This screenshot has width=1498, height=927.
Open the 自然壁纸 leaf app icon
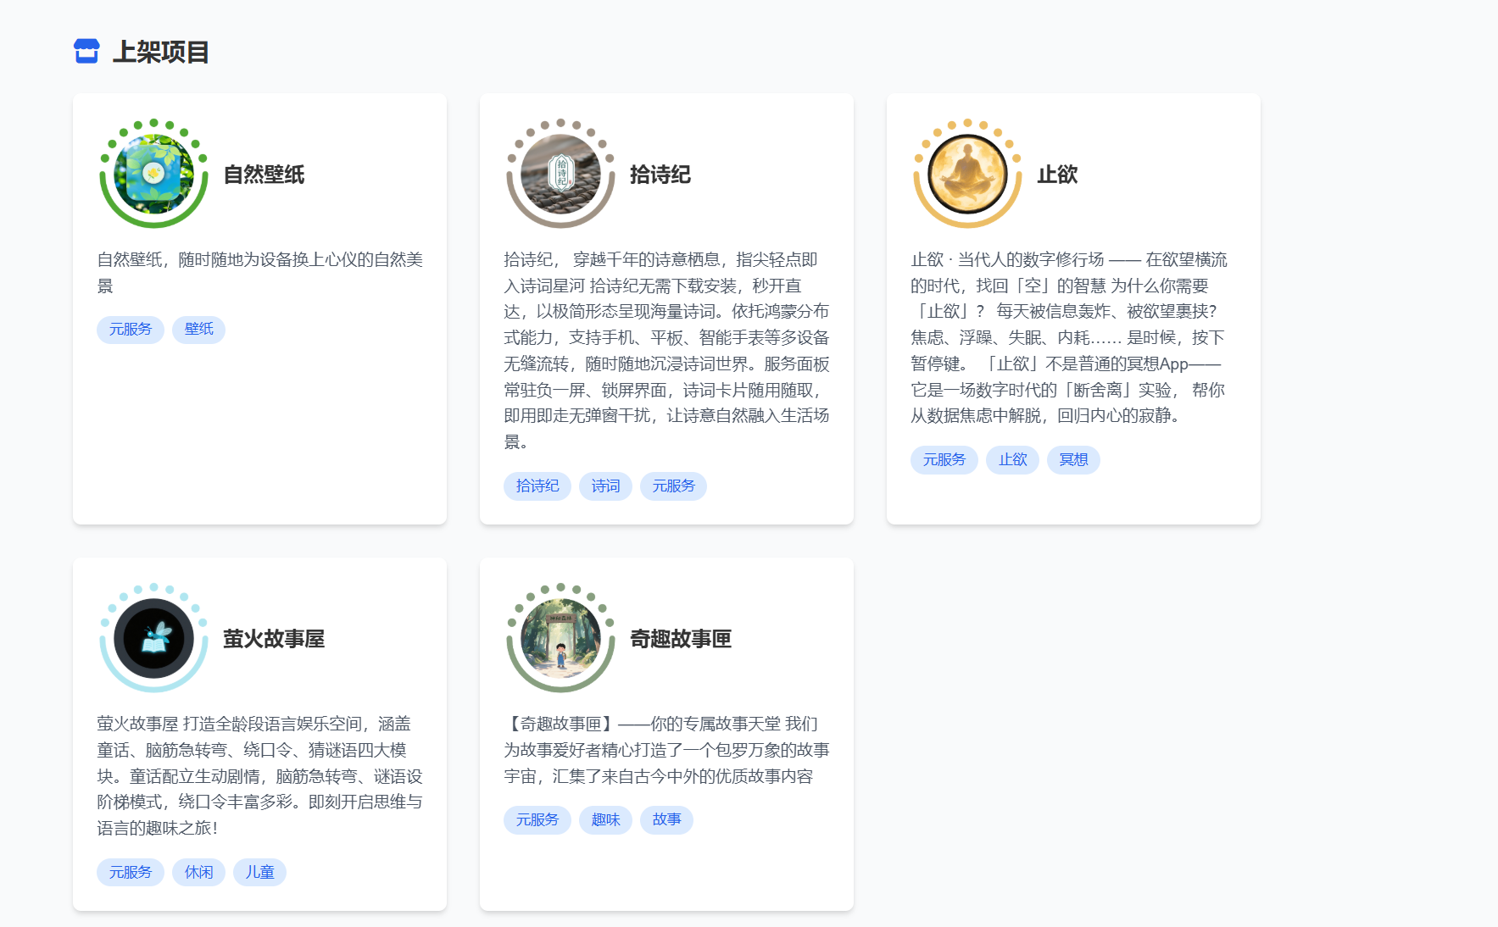[153, 174]
